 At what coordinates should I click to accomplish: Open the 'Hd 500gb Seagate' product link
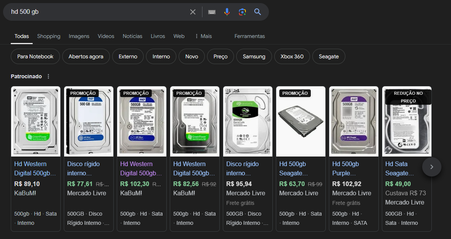coord(293,169)
